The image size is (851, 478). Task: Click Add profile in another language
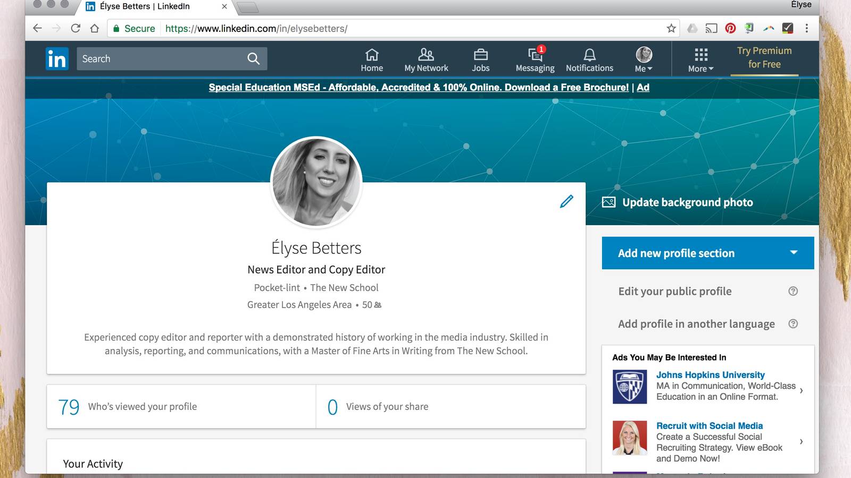(696, 323)
